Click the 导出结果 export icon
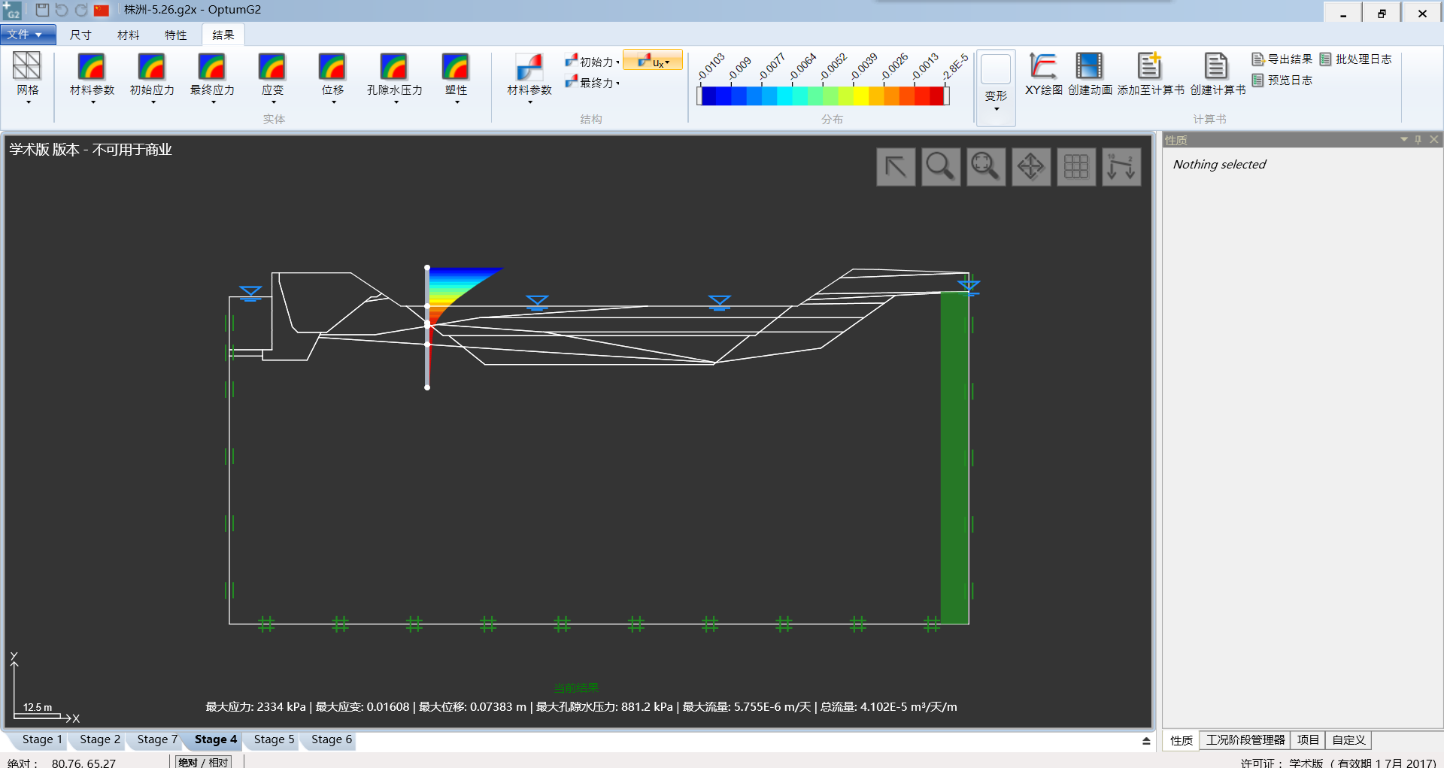 [1282, 59]
